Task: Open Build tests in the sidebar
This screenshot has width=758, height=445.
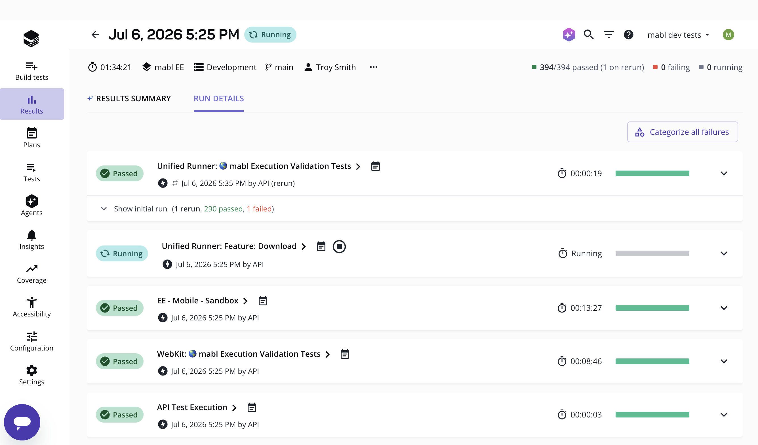Action: click(x=31, y=71)
